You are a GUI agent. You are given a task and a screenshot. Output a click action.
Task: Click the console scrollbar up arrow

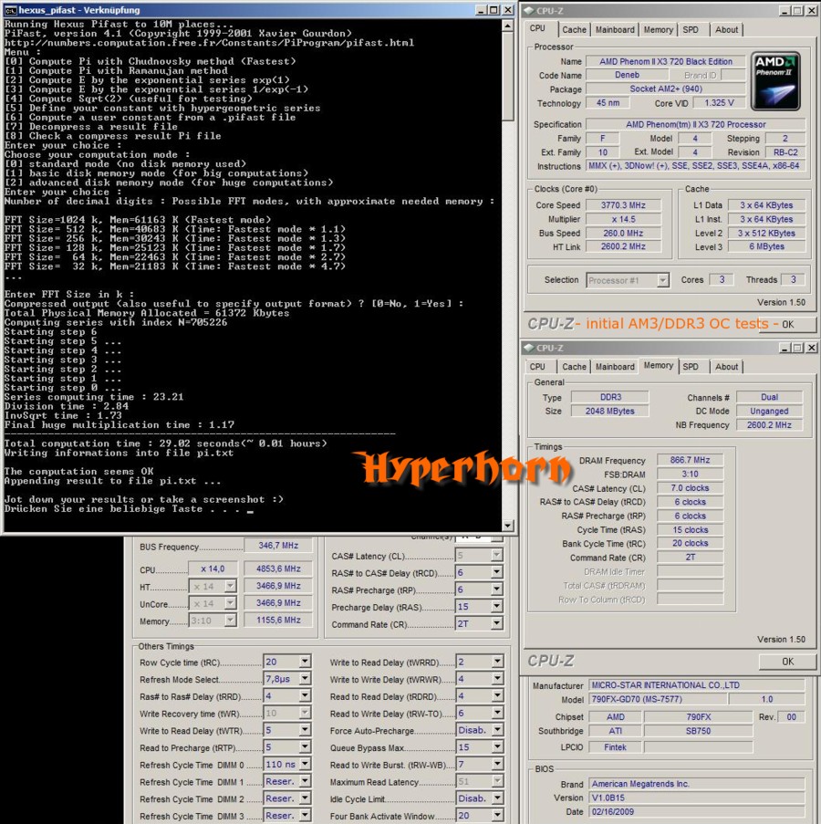(x=507, y=26)
